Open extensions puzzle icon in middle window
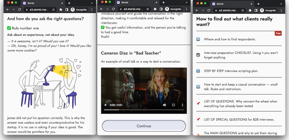The height and width of the screenshot is (140, 289). 155,9
